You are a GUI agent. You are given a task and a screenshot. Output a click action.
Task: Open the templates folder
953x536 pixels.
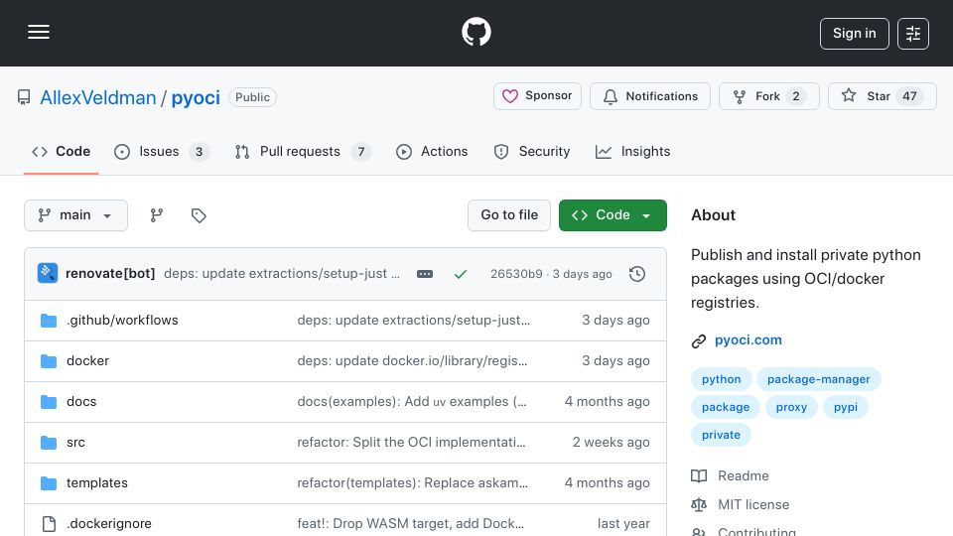tap(97, 483)
